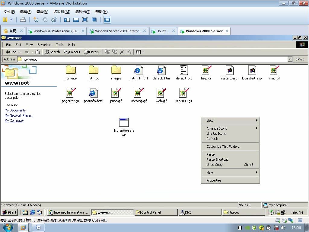Click the host Windows 7 Start orb
Image resolution: width=309 pixels, height=232 pixels.
pyautogui.click(x=8, y=227)
